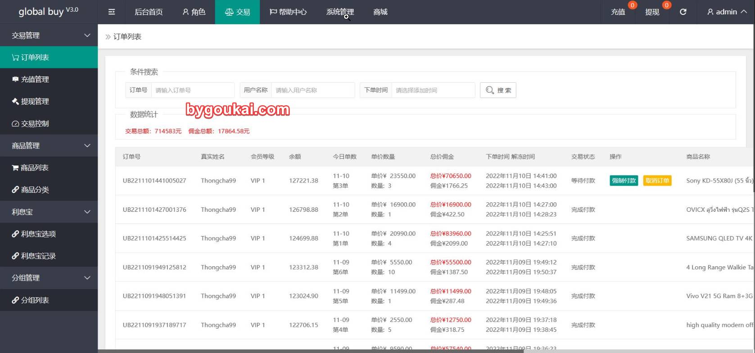Click the refresh icon in top bar
The width and height of the screenshot is (755, 353).
pos(683,12)
